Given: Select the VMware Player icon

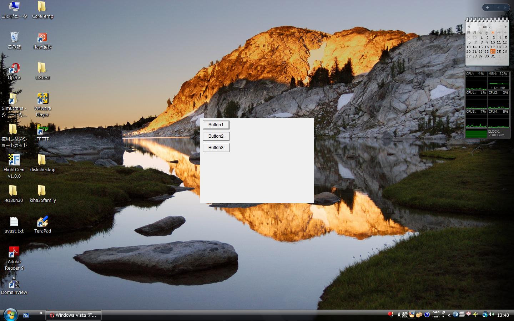Looking at the screenshot, I should coord(42,105).
